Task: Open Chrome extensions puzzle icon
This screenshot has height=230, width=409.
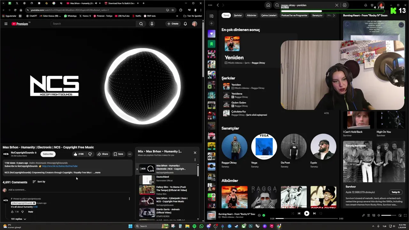Action: click(x=181, y=10)
